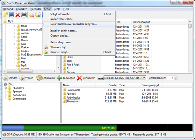Viewport: 195px width, 139px height.
Task: Choose Schijf informatie menu entry
Action: (79, 14)
